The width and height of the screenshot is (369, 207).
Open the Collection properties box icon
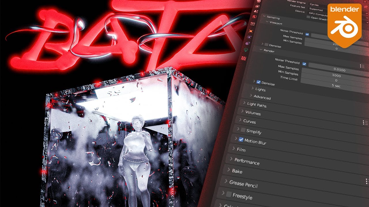coord(253,24)
